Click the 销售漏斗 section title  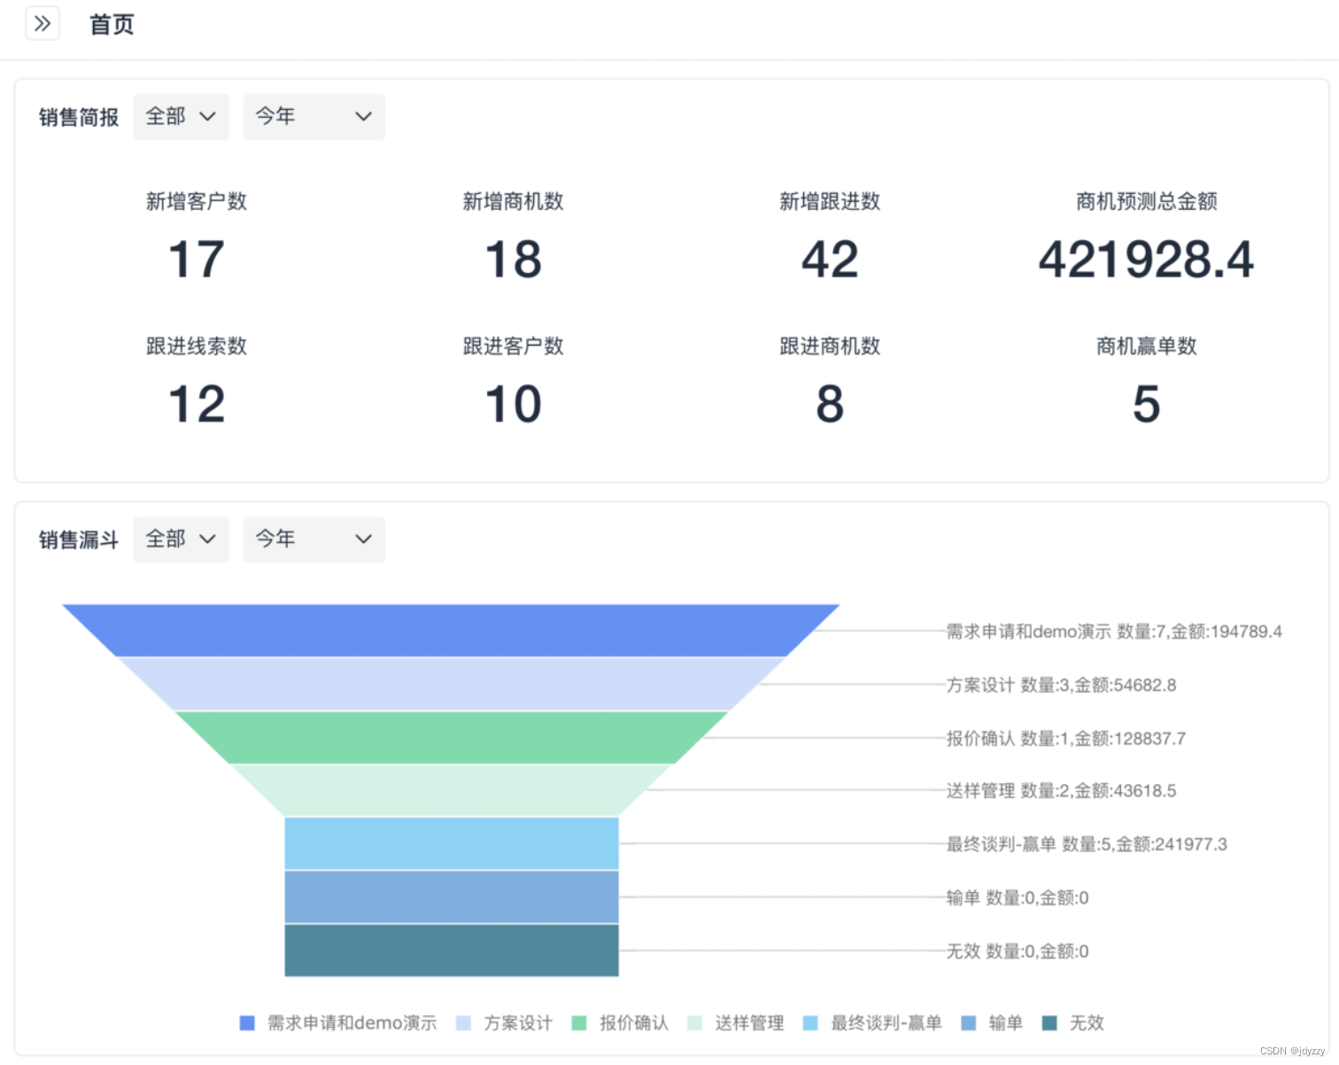click(x=78, y=540)
